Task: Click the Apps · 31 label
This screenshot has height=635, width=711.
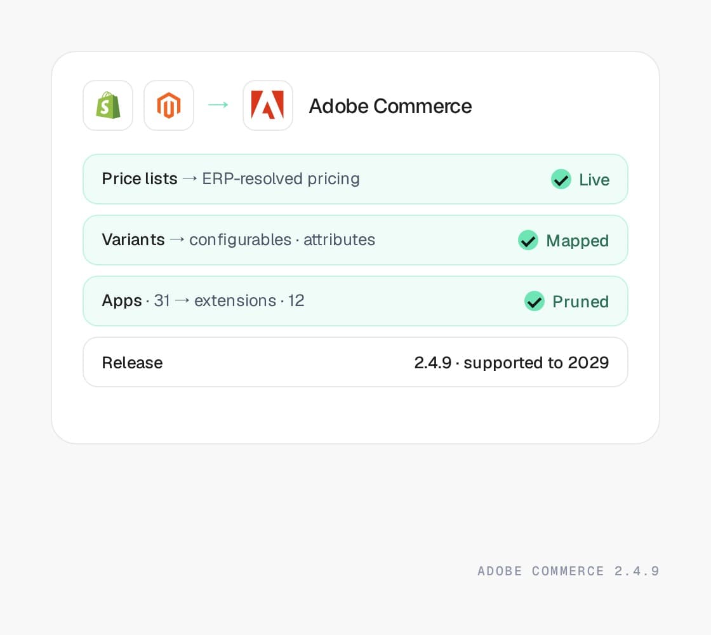Action: pyautogui.click(x=136, y=301)
